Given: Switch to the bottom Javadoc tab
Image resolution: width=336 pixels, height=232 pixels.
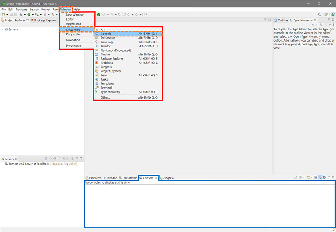Looking at the screenshot, I should (x=110, y=178).
